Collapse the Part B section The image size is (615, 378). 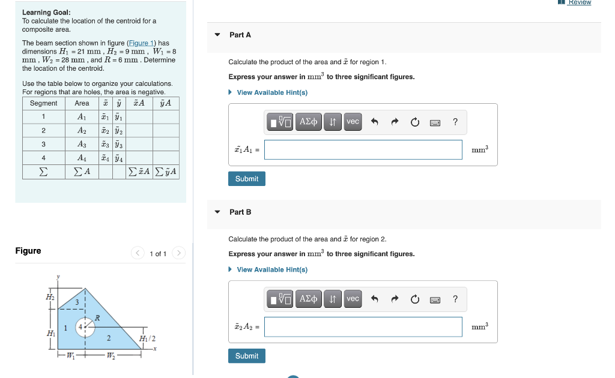[x=217, y=212]
